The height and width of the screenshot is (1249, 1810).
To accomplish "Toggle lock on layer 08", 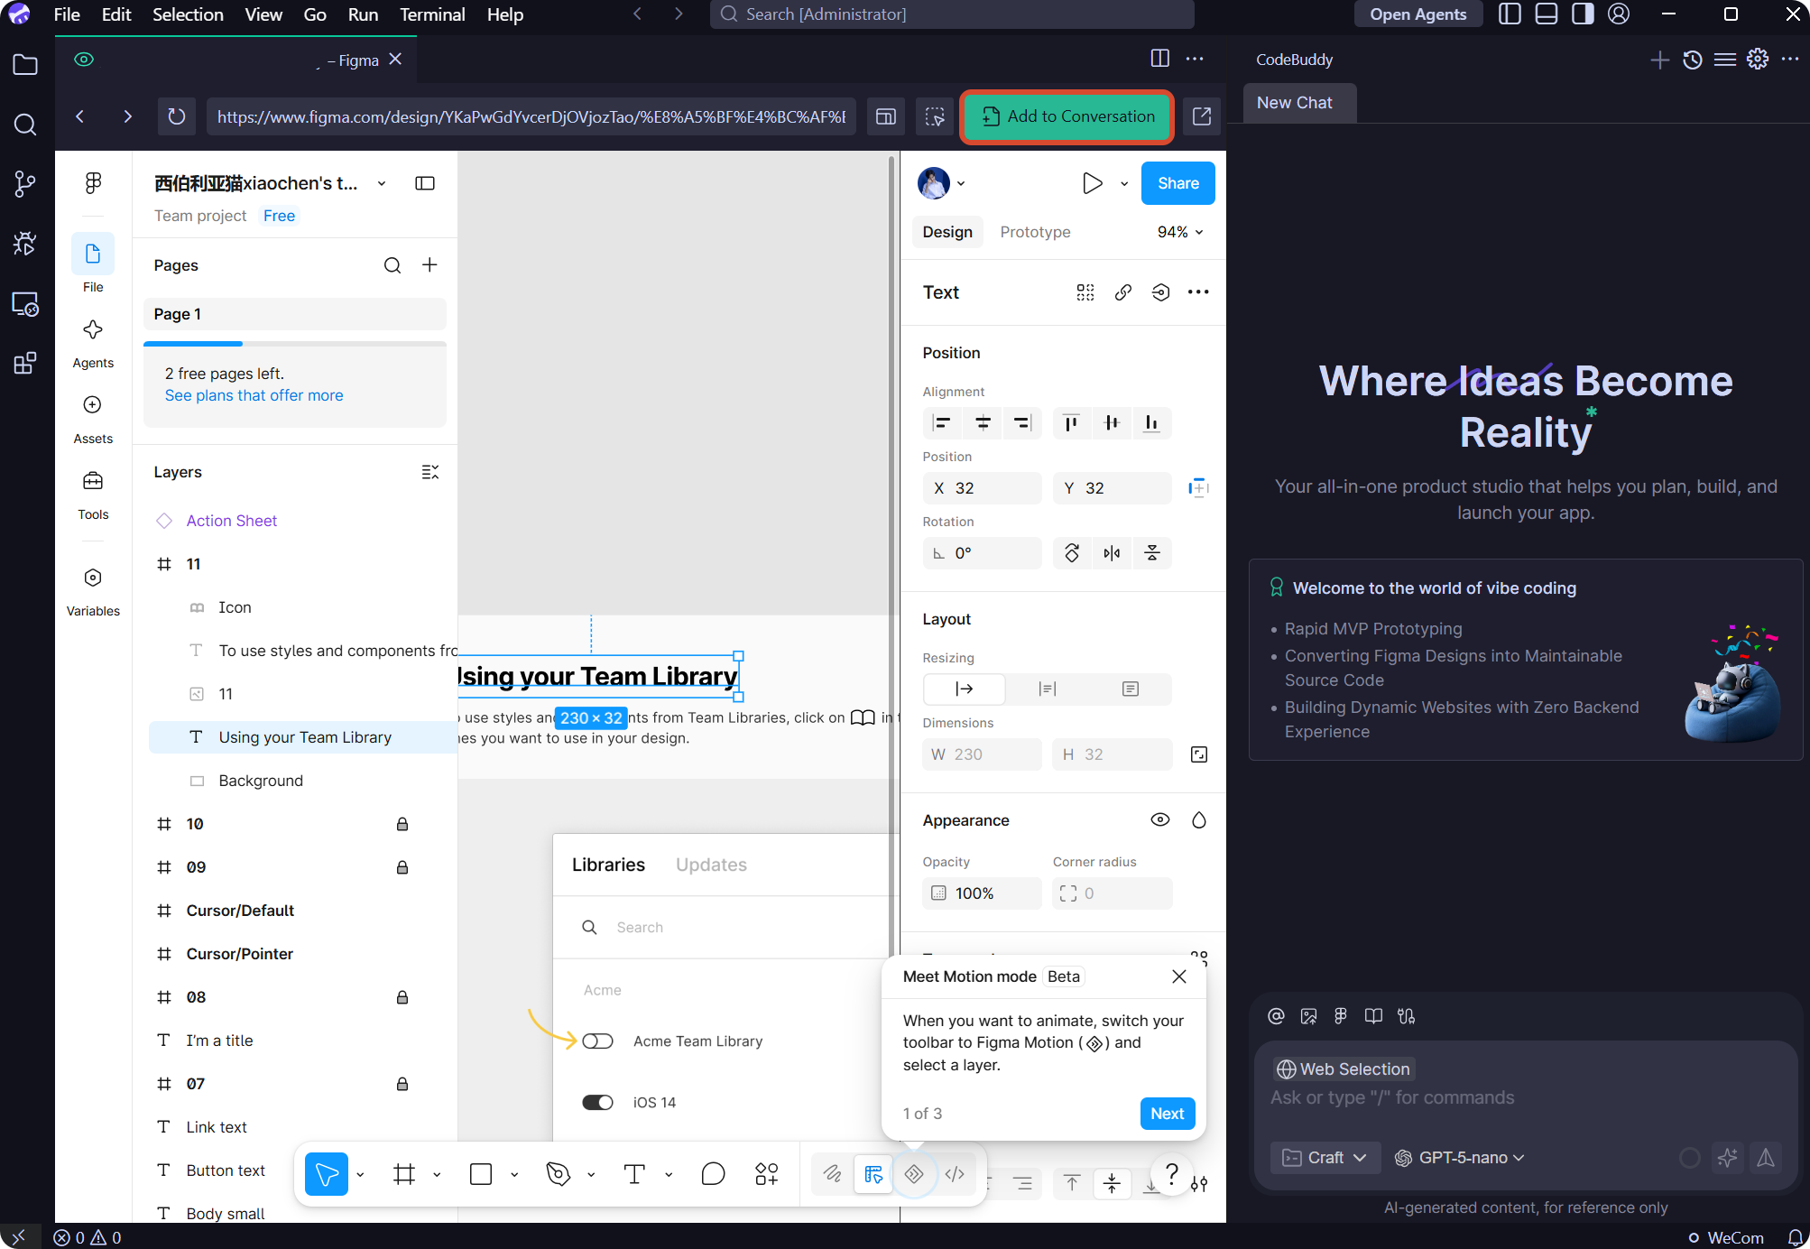I will click(x=402, y=997).
